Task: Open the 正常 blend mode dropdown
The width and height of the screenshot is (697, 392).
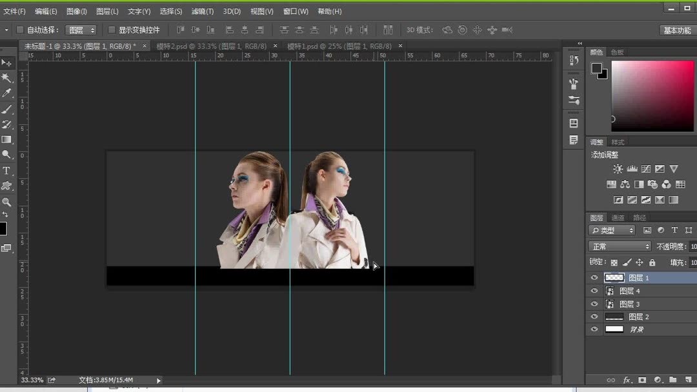Action: tap(620, 246)
